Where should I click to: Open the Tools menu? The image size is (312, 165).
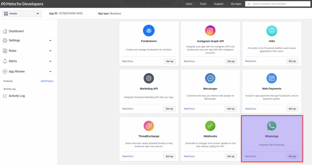(203, 4)
